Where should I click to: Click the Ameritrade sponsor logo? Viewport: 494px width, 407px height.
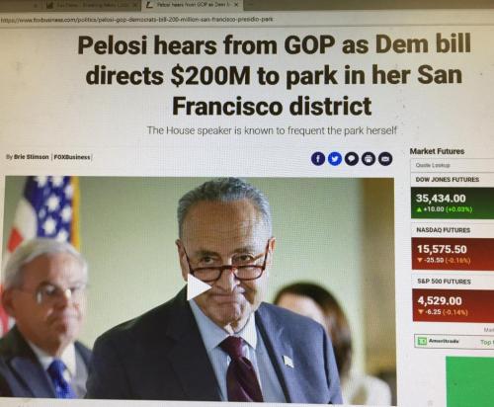(x=440, y=341)
